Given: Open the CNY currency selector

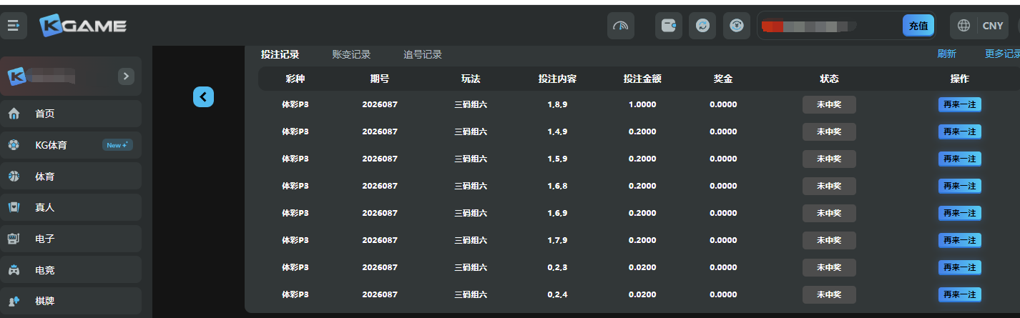Looking at the screenshot, I should [993, 26].
